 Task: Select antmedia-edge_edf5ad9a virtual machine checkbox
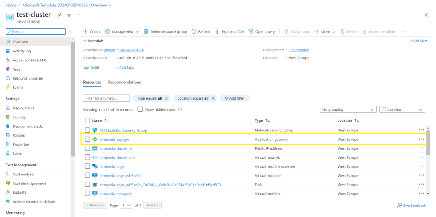pos(87,175)
